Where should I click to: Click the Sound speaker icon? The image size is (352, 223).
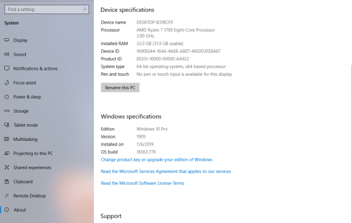6,55
